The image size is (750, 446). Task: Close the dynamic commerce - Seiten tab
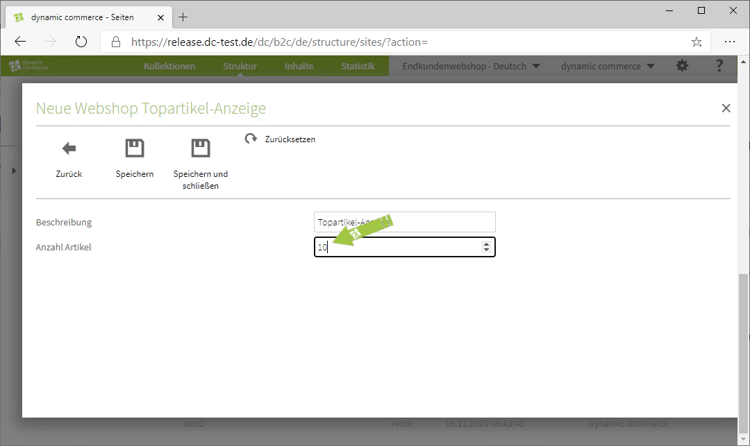160,17
